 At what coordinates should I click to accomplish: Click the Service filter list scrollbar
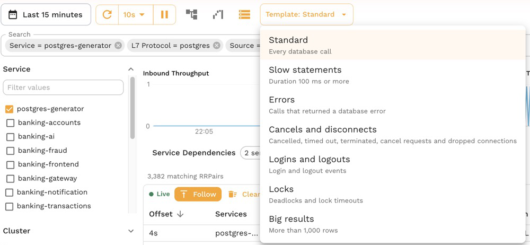coord(132,108)
